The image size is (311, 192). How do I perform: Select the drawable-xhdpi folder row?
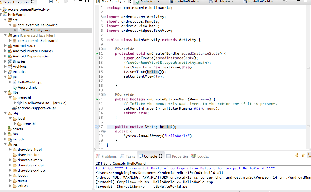pos(28,165)
